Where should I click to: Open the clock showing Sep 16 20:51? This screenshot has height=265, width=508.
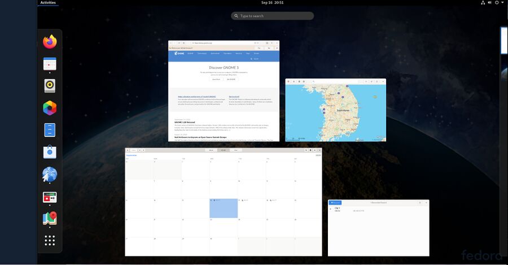(x=272, y=3)
